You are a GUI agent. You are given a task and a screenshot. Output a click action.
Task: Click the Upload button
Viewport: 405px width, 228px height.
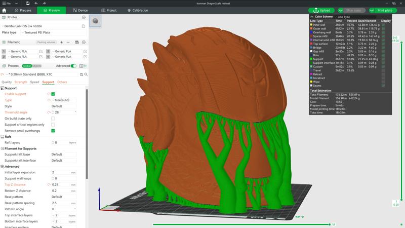[x=321, y=10]
